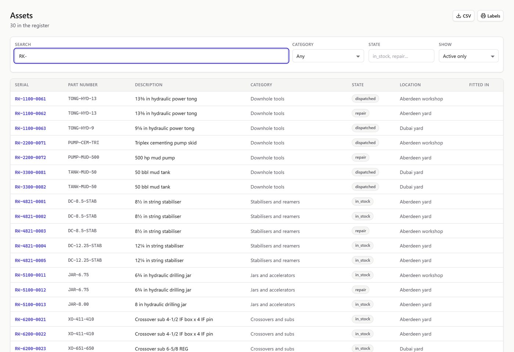
Task: Focus the search field containing RK-
Action: (x=151, y=56)
